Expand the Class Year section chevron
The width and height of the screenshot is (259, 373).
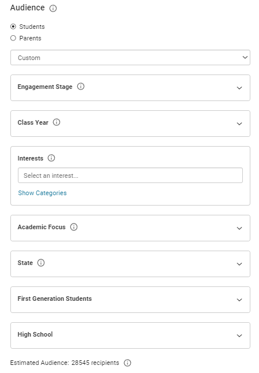239,124
